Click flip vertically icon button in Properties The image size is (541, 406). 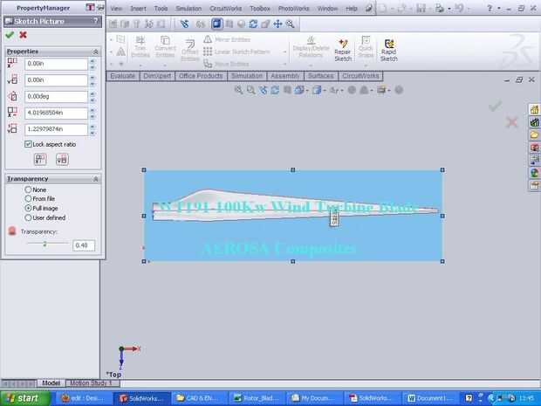point(63,159)
